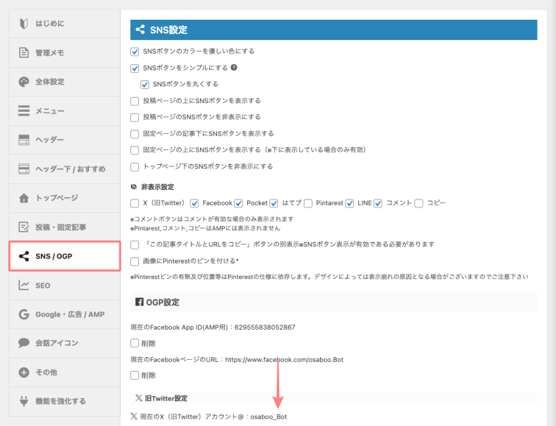Open はじめに via the shield icon
Viewport: 556px width, 426px height.
(x=25, y=23)
